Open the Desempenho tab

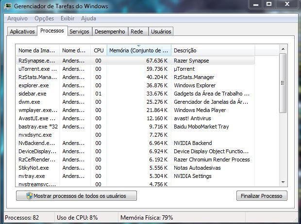pyautogui.click(x=110, y=32)
